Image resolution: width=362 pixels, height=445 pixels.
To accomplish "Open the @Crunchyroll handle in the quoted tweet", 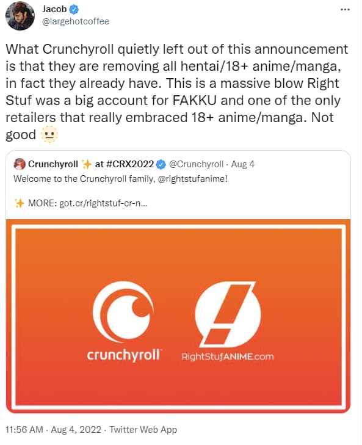I will [196, 164].
